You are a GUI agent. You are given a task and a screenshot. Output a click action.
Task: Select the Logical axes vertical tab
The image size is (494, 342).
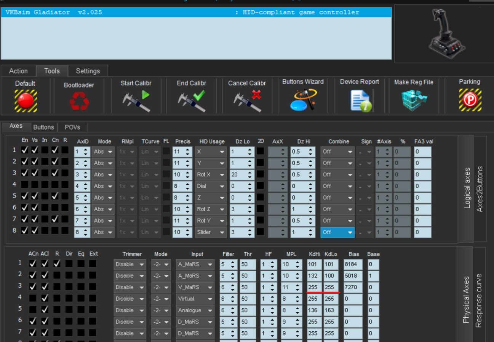(466, 189)
